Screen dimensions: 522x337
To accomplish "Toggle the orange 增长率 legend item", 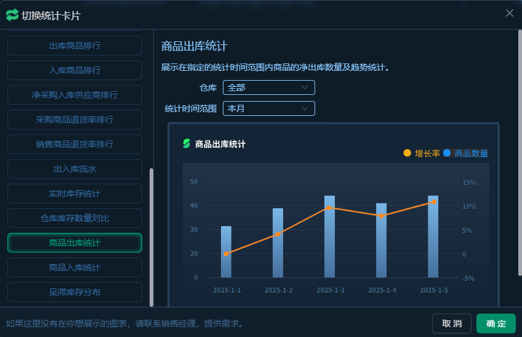I will pos(422,153).
